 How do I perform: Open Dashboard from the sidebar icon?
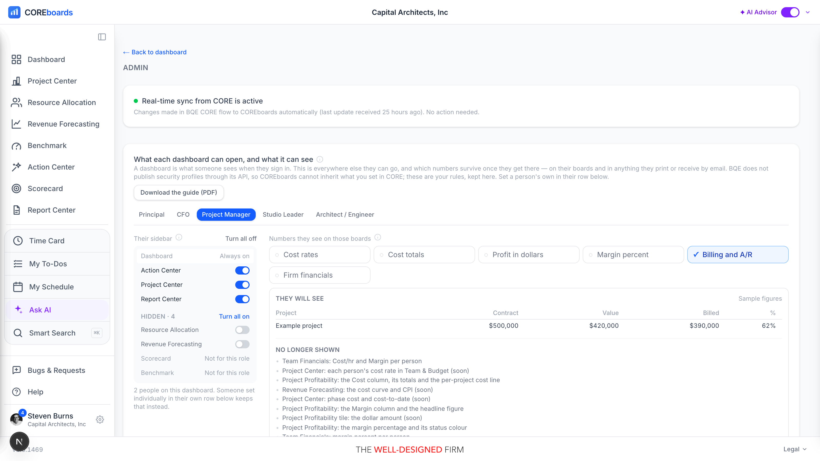pyautogui.click(x=16, y=59)
